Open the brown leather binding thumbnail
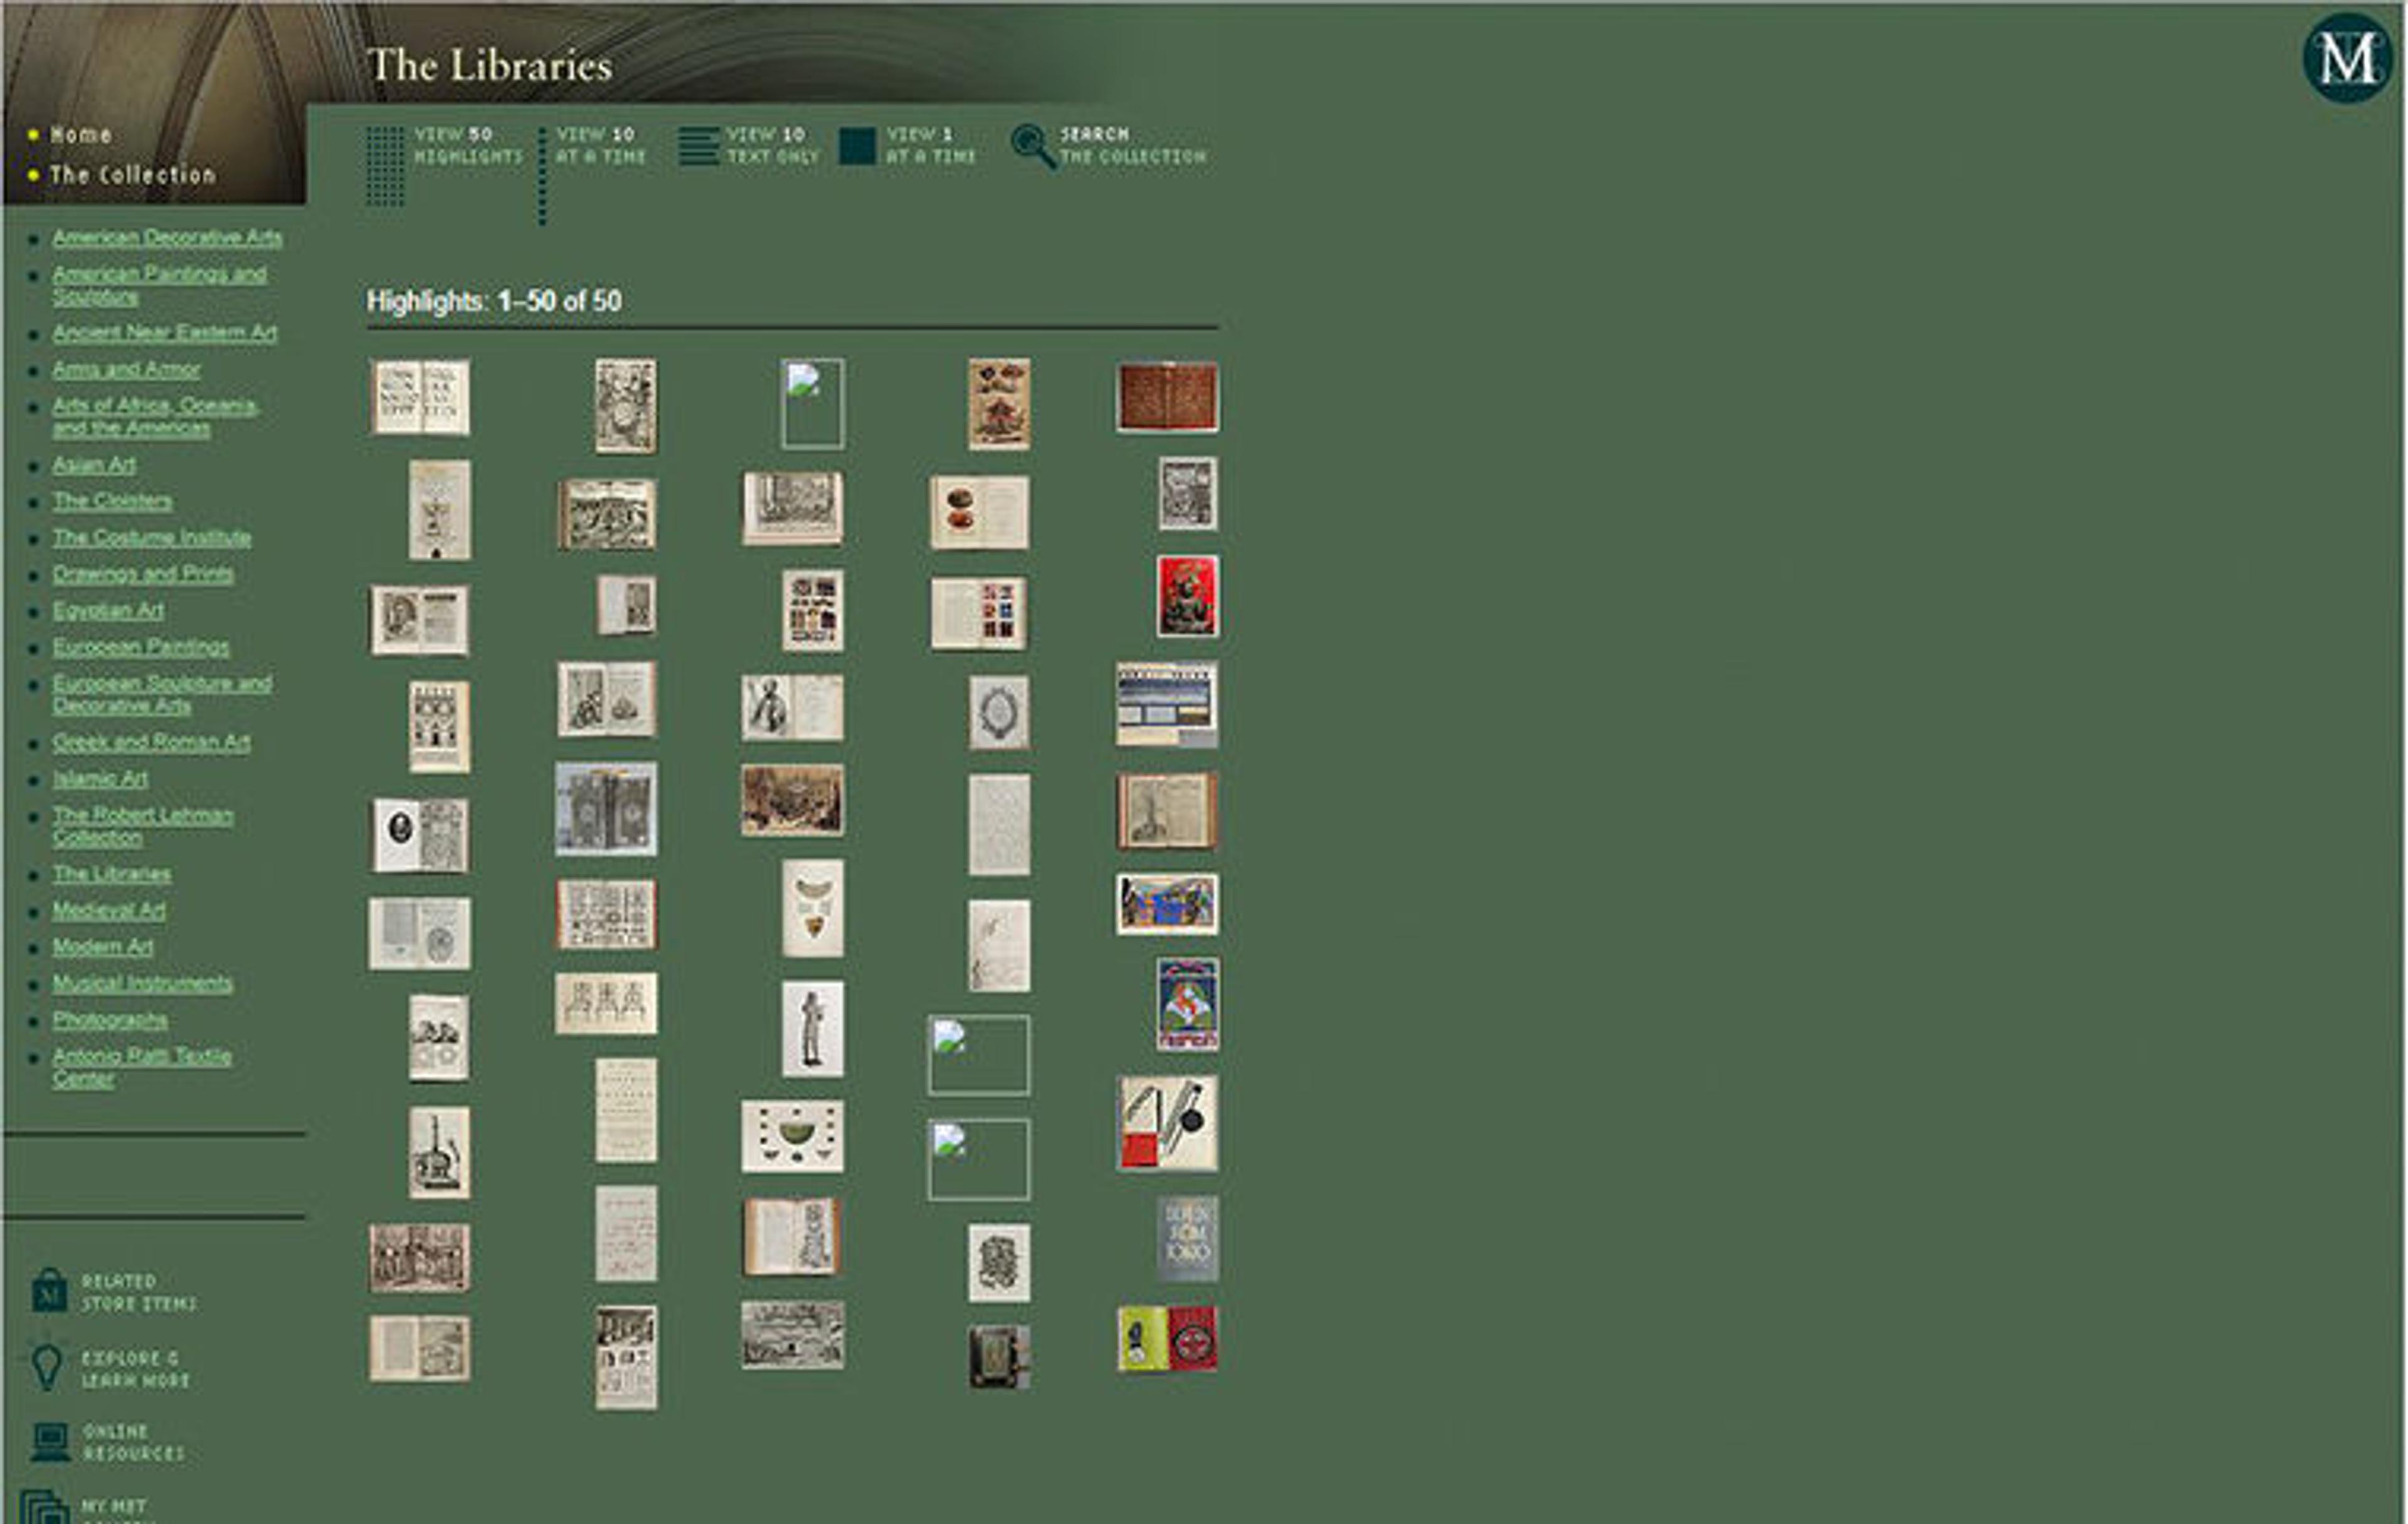Viewport: 2408px width, 1524px height. (x=1167, y=397)
